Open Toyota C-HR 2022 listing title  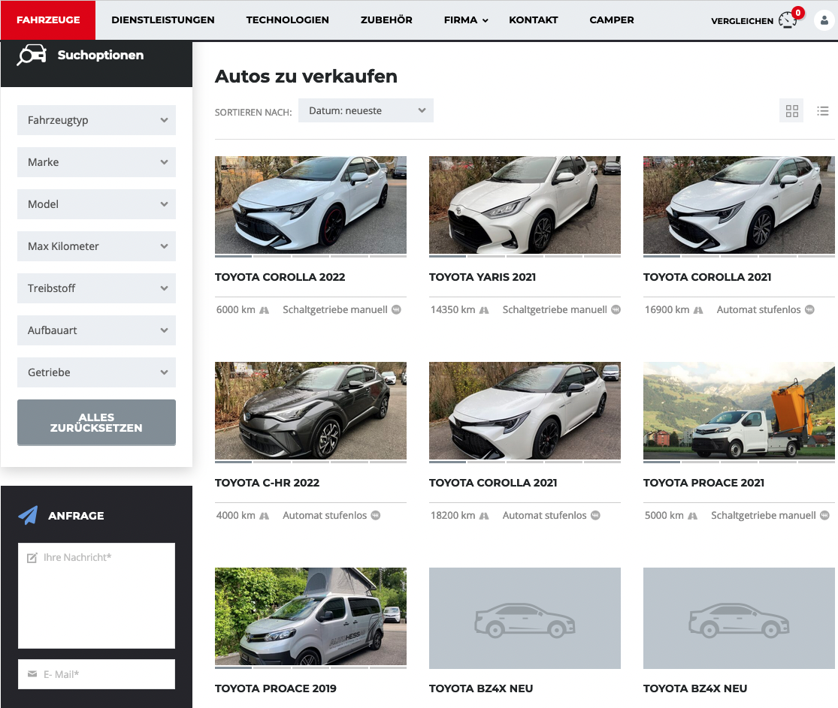[268, 483]
